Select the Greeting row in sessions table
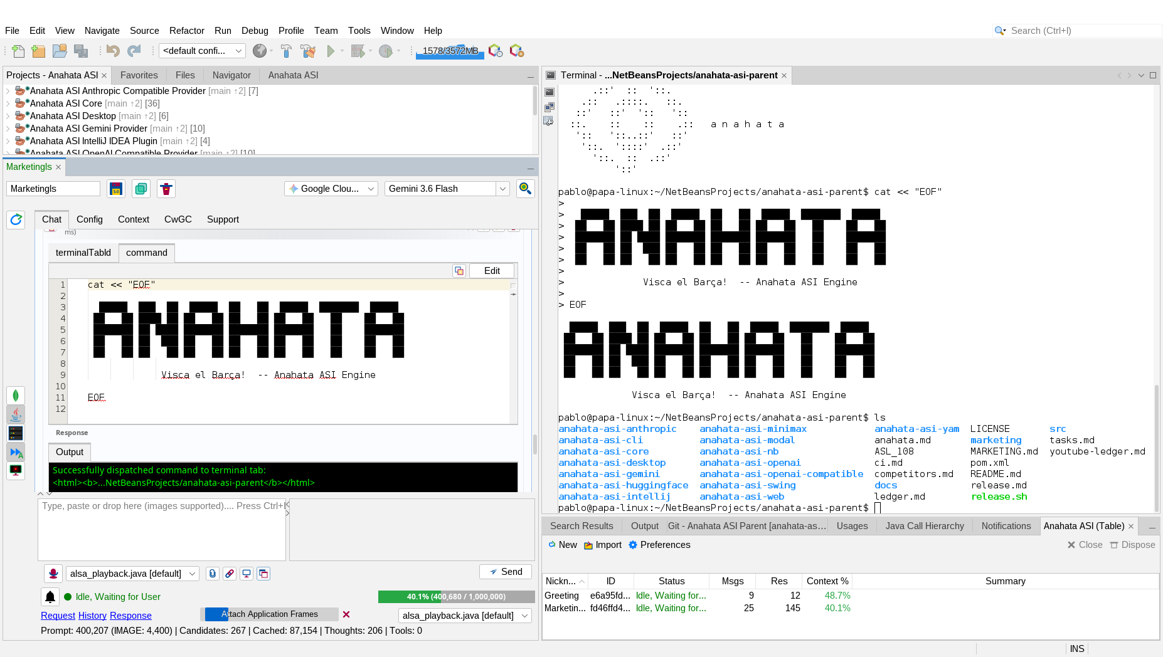Viewport: 1163px width, 657px height. pyautogui.click(x=851, y=596)
